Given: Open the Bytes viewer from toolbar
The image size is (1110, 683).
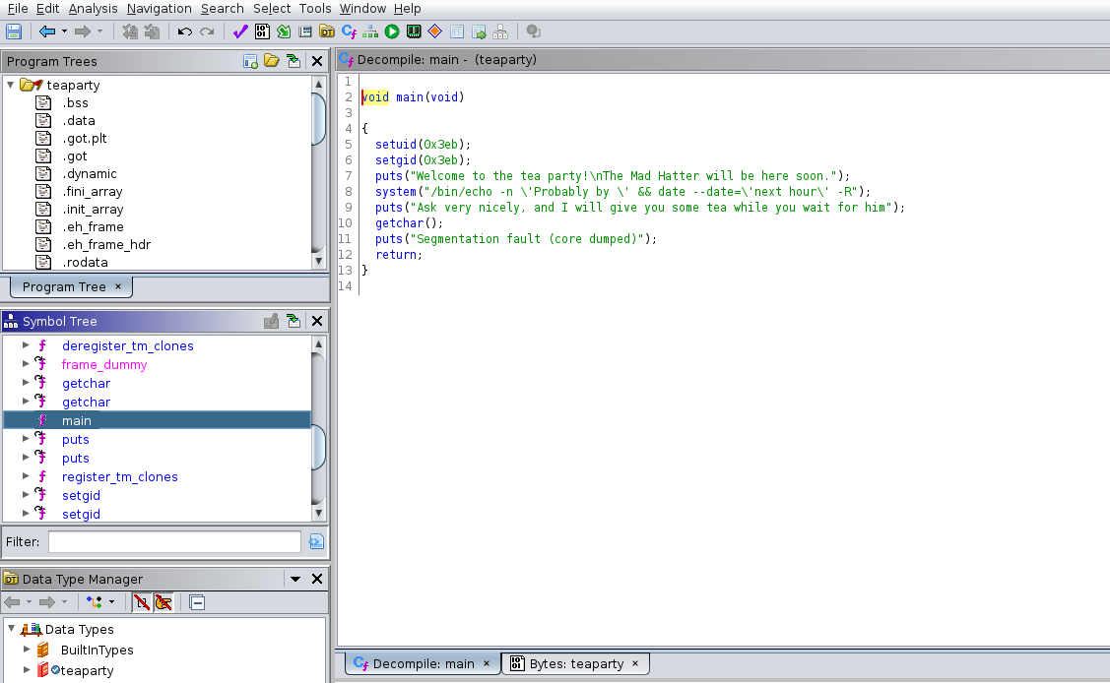Looking at the screenshot, I should tap(262, 31).
